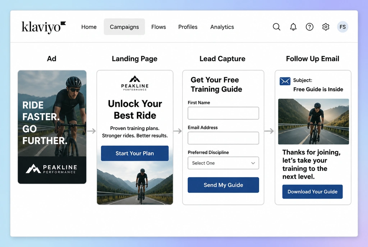Open the help question mark icon
Image resolution: width=368 pixels, height=247 pixels.
tap(309, 27)
